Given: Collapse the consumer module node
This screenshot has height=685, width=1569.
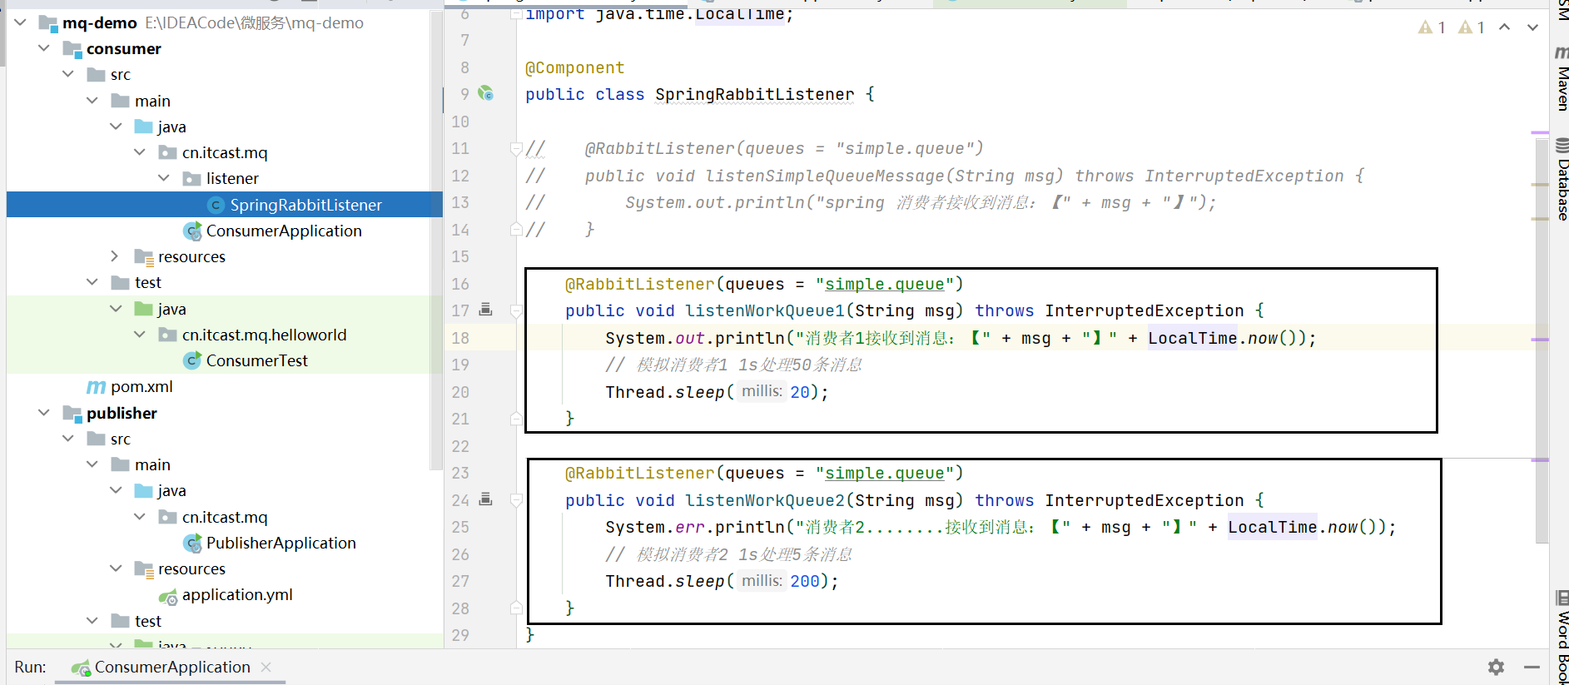Looking at the screenshot, I should (44, 48).
